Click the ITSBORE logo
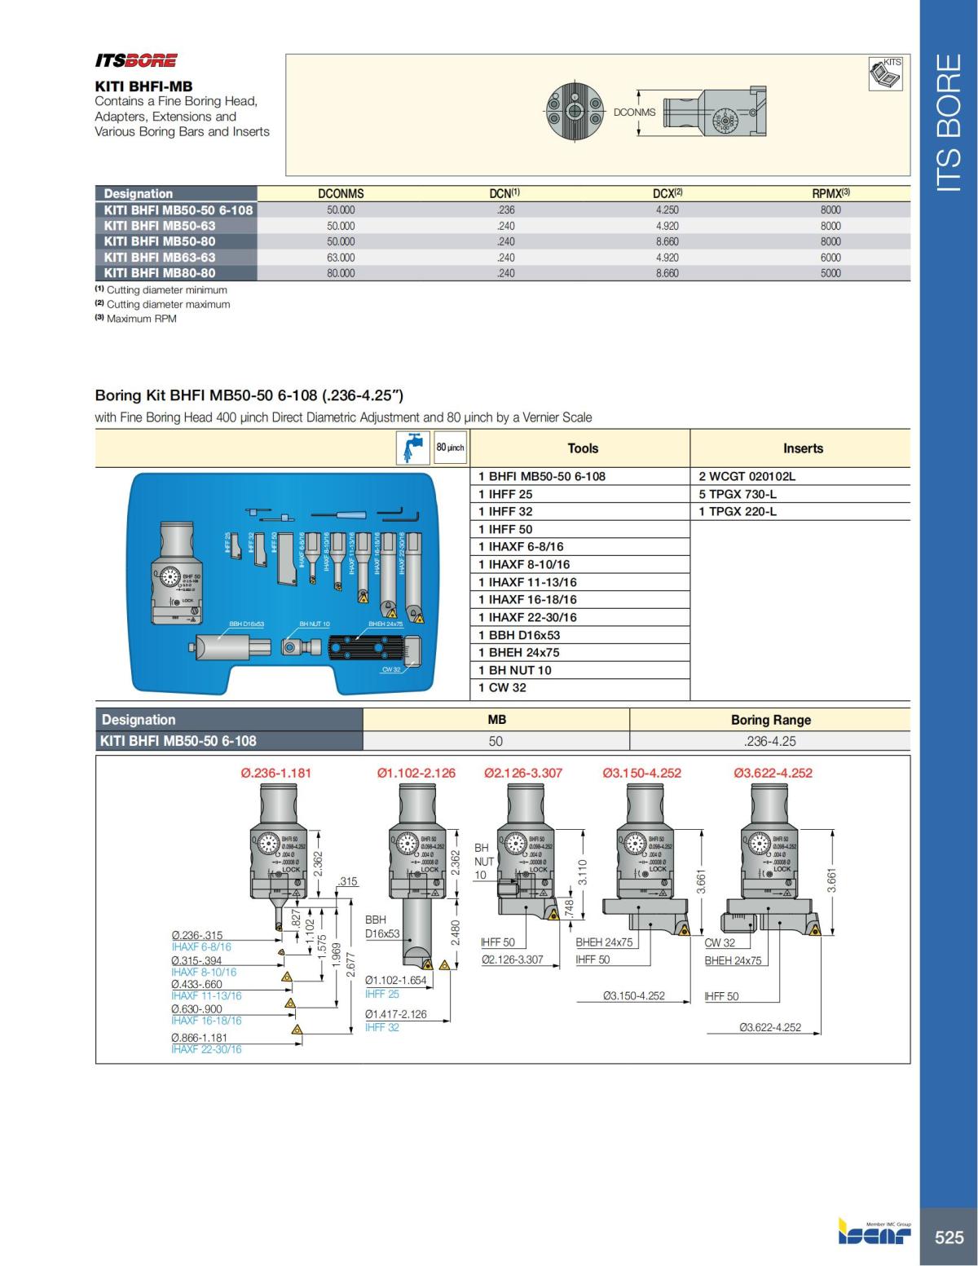 click(x=136, y=61)
